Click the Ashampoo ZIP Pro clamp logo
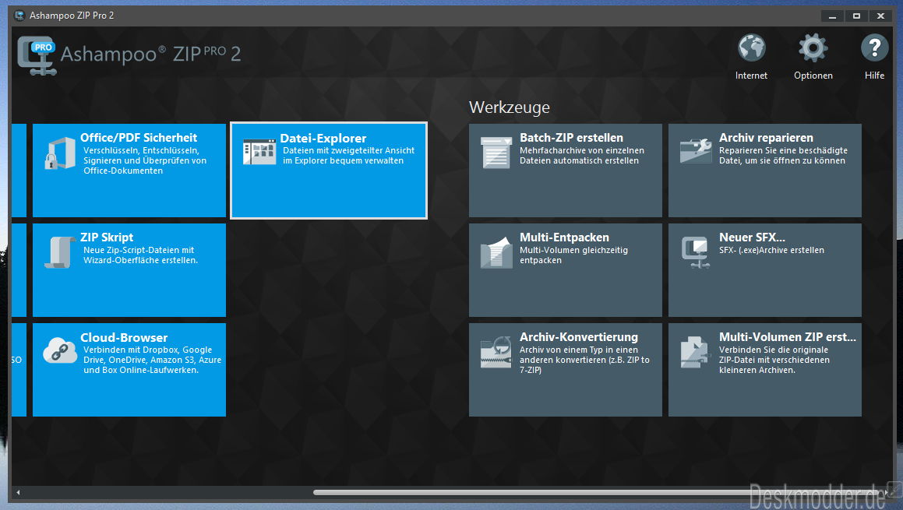 [x=37, y=55]
